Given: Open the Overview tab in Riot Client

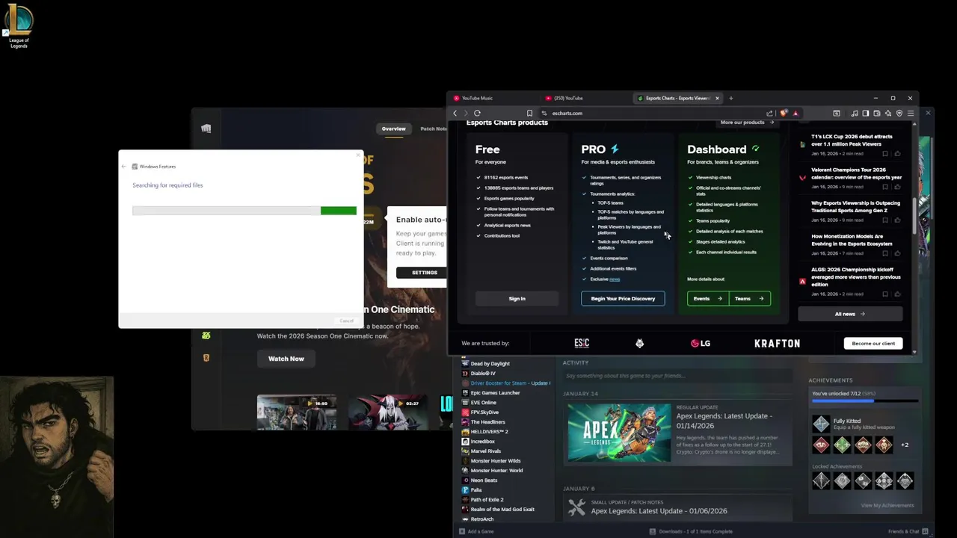Looking at the screenshot, I should pyautogui.click(x=393, y=129).
